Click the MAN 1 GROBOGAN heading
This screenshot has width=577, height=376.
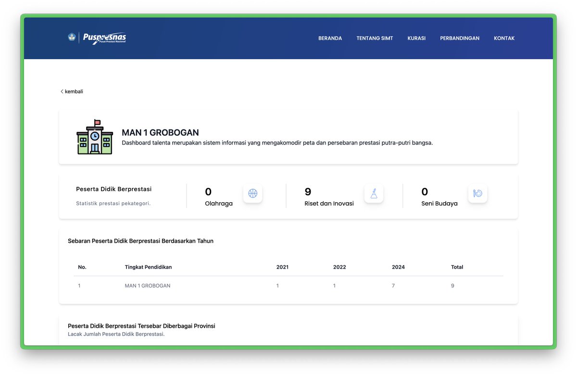pyautogui.click(x=160, y=133)
